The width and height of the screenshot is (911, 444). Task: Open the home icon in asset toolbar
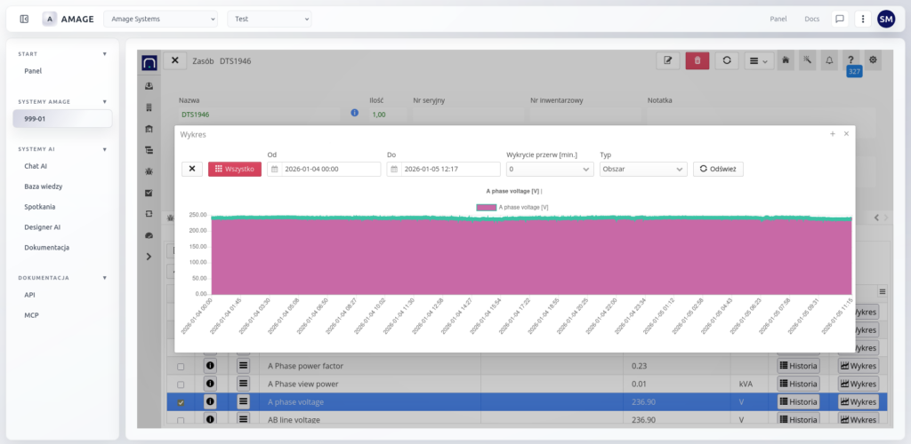(x=786, y=60)
